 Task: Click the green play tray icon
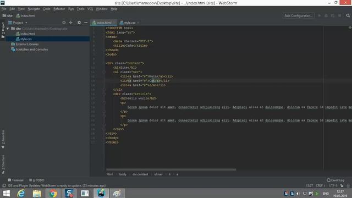coord(317,194)
